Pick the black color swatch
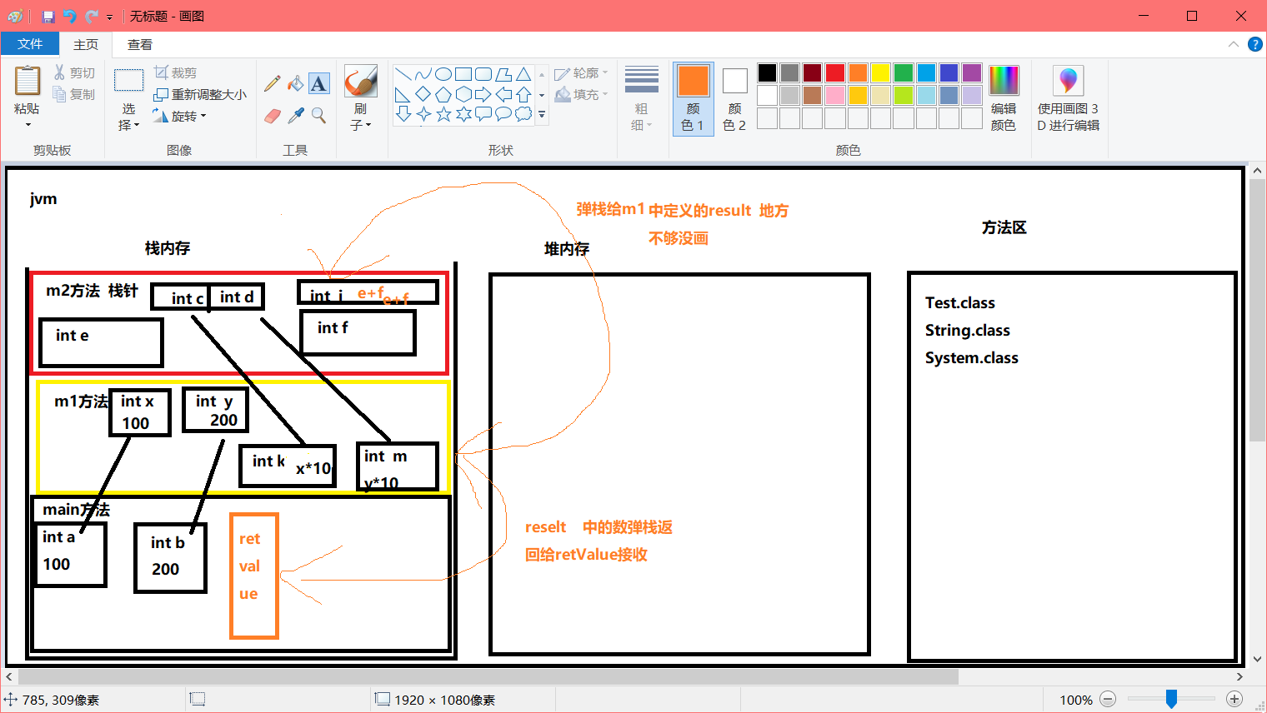Image resolution: width=1267 pixels, height=713 pixels. tap(768, 73)
